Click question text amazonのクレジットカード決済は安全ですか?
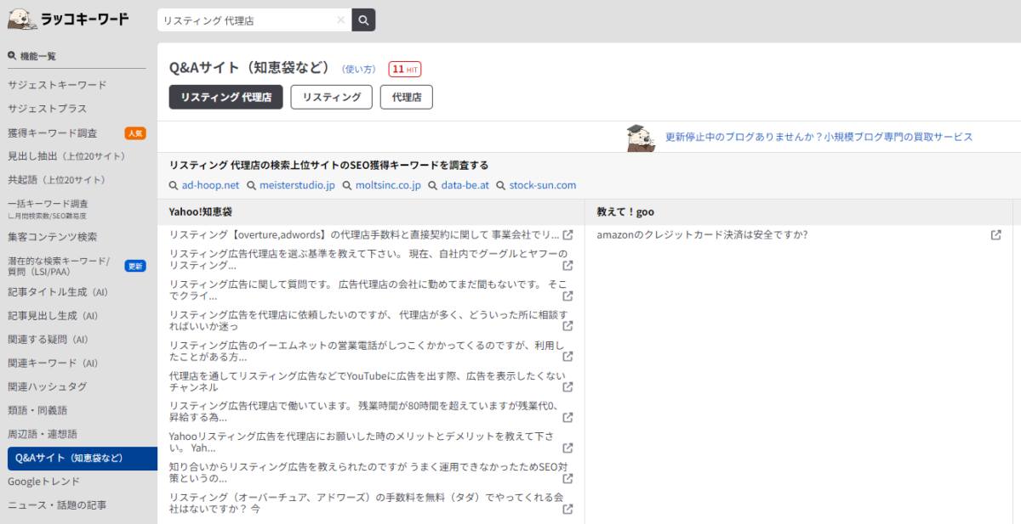Viewport: 1021px width, 524px height. pos(703,235)
